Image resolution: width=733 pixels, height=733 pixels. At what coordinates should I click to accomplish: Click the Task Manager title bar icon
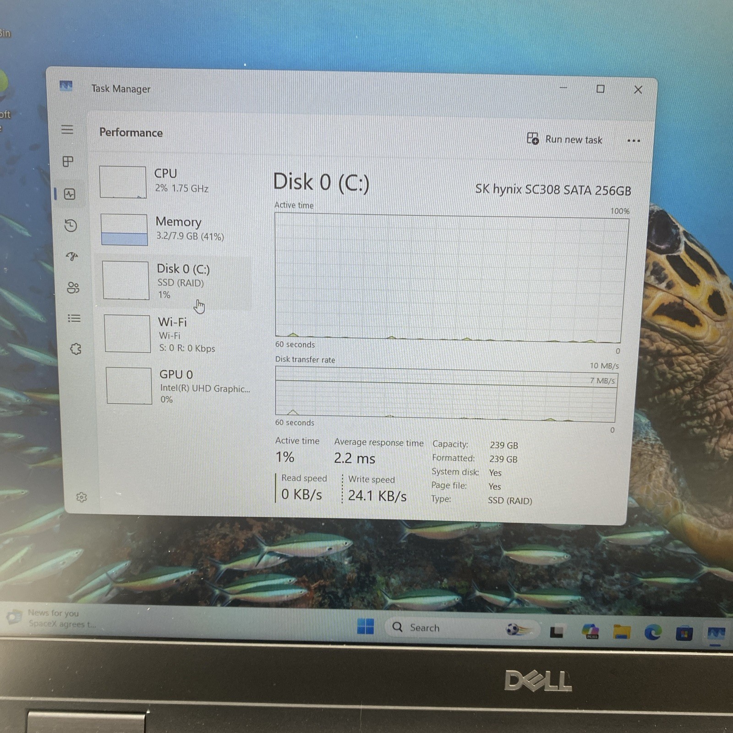coord(66,86)
